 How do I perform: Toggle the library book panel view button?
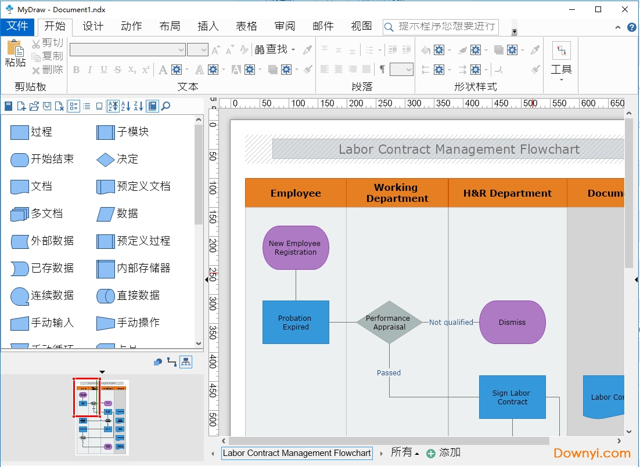pos(152,106)
